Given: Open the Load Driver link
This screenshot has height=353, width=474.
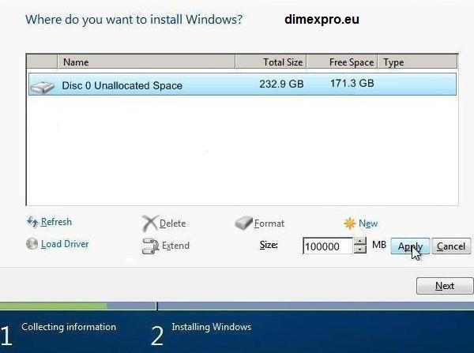Looking at the screenshot, I should 65,244.
